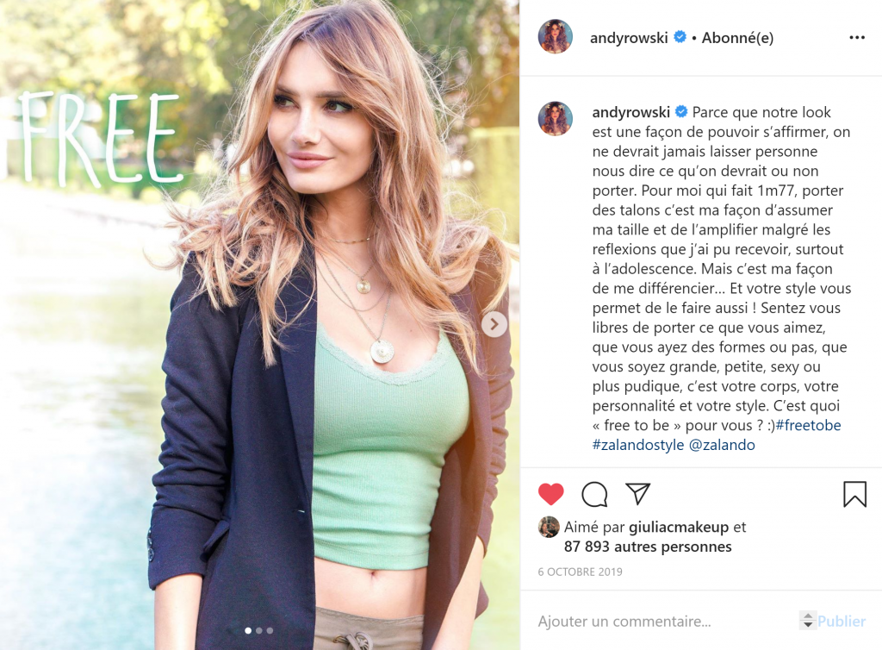Open the #freetobe hashtag link
Viewport: 882px width, 650px height.
coord(808,426)
